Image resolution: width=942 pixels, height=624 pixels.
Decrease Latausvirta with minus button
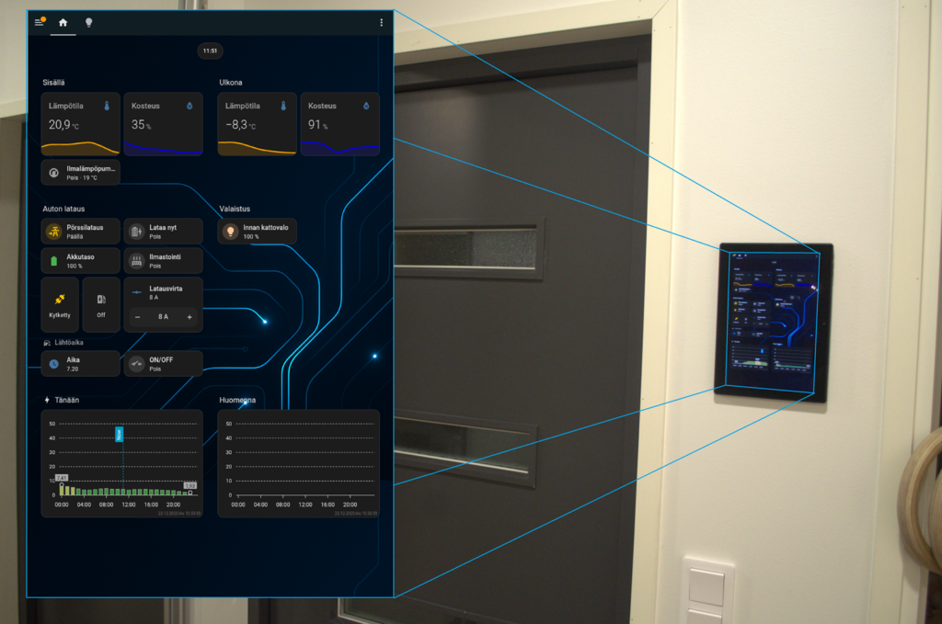point(137,317)
